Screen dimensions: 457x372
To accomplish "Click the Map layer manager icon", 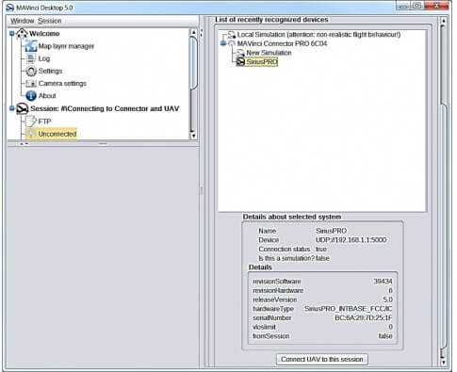I will [31, 46].
